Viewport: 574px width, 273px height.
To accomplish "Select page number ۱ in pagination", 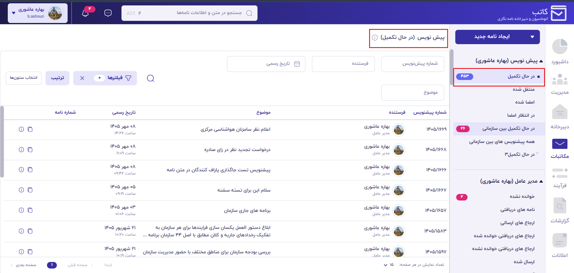I will coord(52,265).
